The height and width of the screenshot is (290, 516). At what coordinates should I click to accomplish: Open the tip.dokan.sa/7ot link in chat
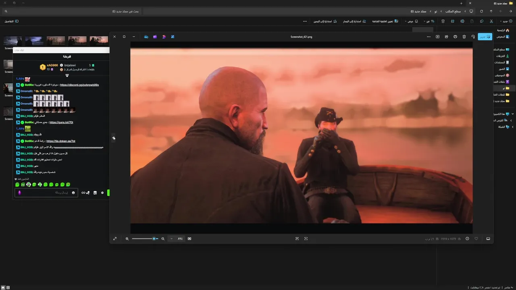[x=61, y=141]
